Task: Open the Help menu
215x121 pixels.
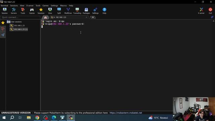Action: click(x=71, y=6)
